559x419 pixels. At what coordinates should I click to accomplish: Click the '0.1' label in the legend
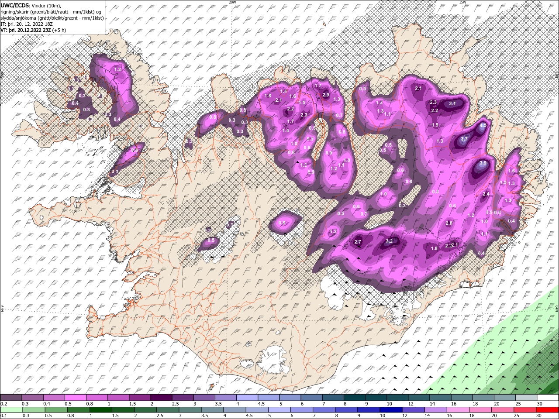[x=3, y=416]
